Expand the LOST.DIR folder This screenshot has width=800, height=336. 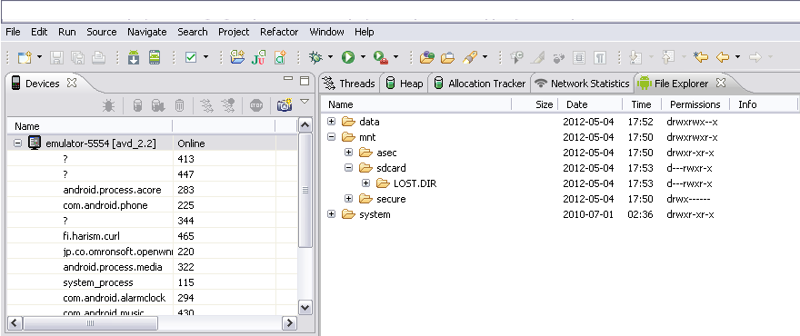365,183
